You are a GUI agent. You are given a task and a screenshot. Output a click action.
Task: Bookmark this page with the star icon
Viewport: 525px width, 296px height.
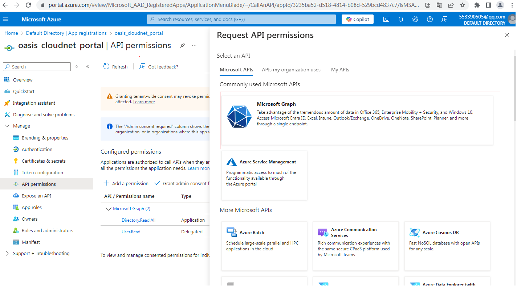pyautogui.click(x=462, y=5)
